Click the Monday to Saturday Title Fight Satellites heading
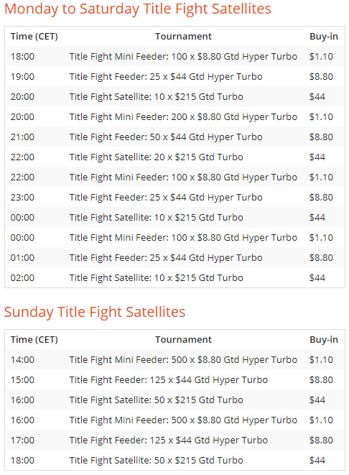Viewport: 349px width, 475px height. pyautogui.click(x=138, y=9)
